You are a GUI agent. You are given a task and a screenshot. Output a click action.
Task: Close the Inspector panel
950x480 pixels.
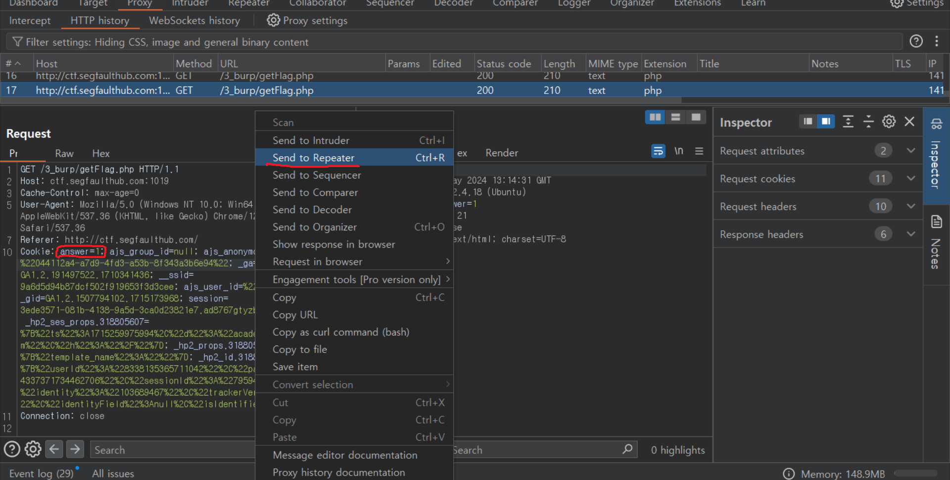tap(909, 122)
